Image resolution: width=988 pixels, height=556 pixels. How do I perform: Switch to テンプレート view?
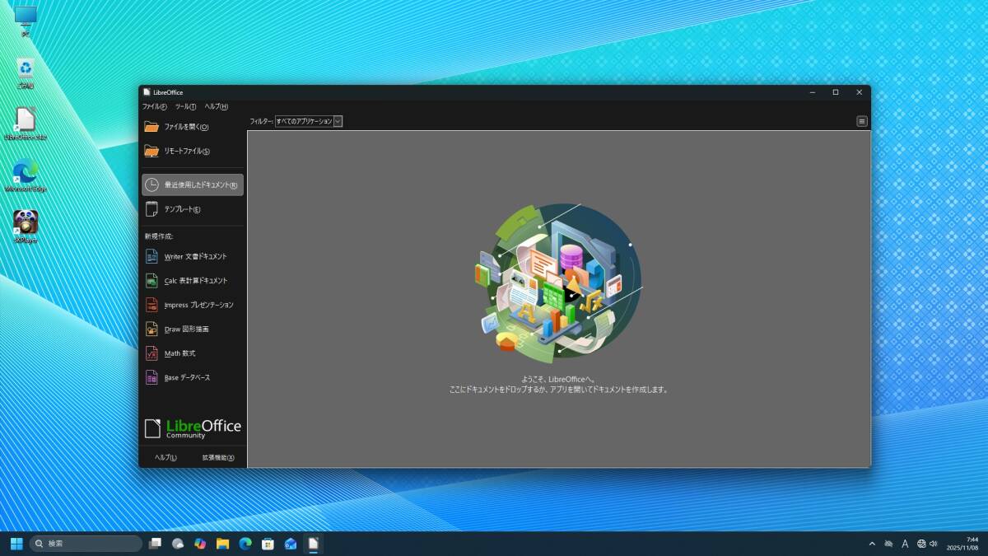point(182,209)
